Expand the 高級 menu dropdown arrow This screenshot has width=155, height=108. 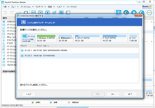point(54,7)
